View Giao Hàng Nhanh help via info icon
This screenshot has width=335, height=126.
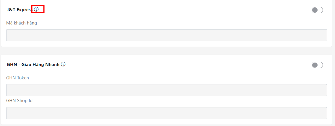tap(63, 64)
